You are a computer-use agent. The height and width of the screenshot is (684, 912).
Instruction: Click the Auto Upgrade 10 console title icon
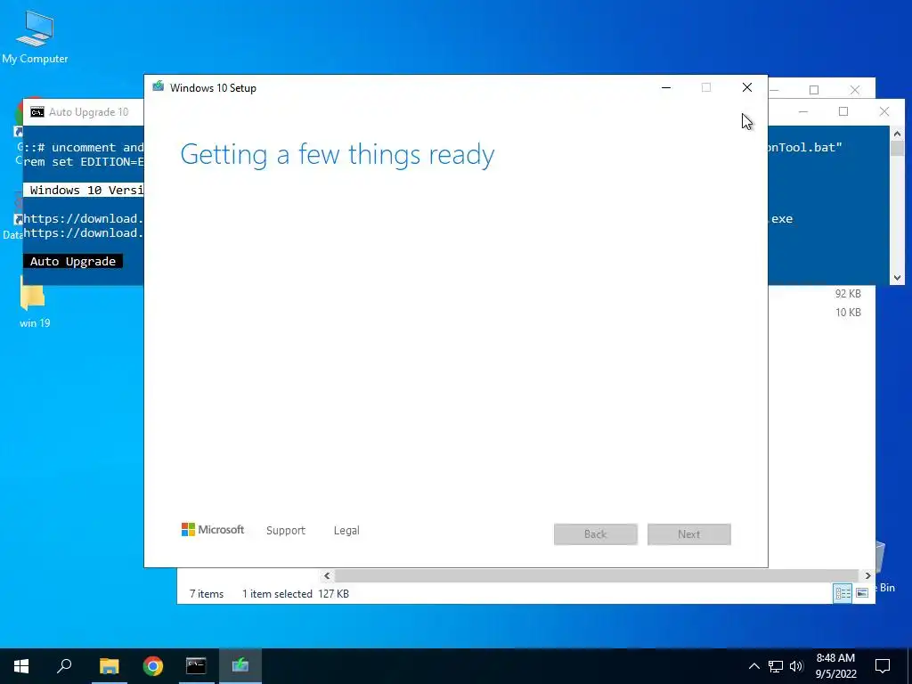coord(37,112)
